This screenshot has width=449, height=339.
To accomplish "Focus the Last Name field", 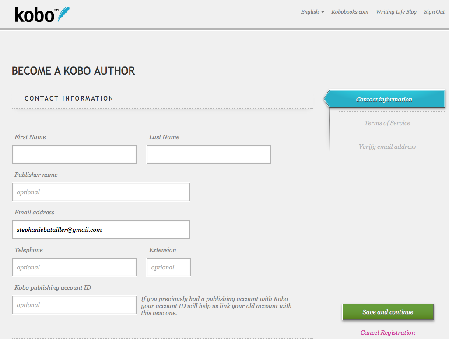I will [209, 154].
